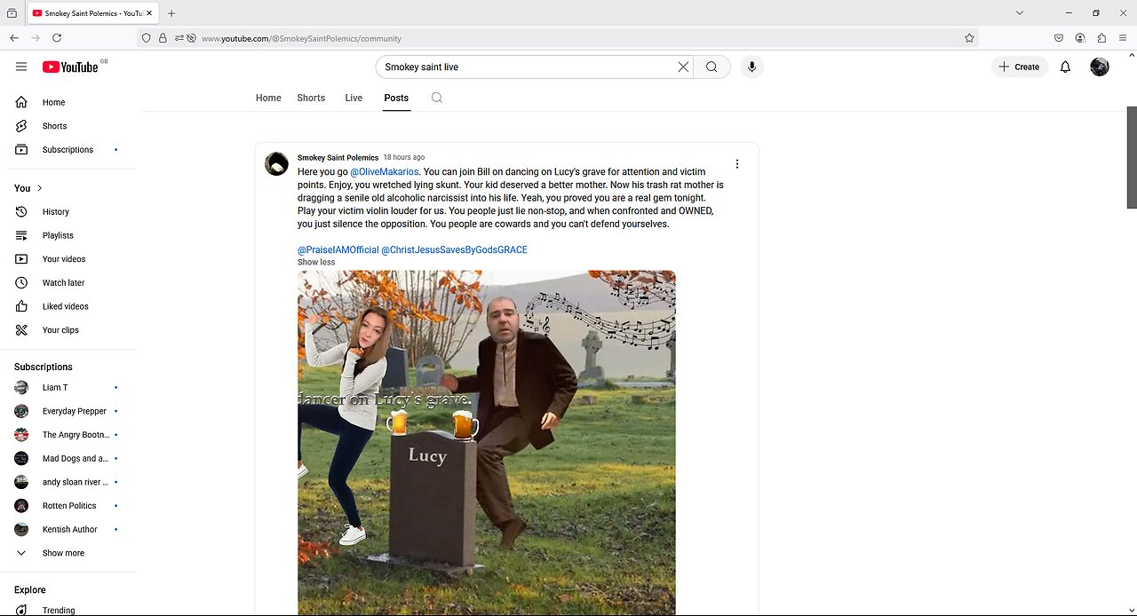The image size is (1137, 616).
Task: Switch to the channel Home tab
Action: point(268,98)
